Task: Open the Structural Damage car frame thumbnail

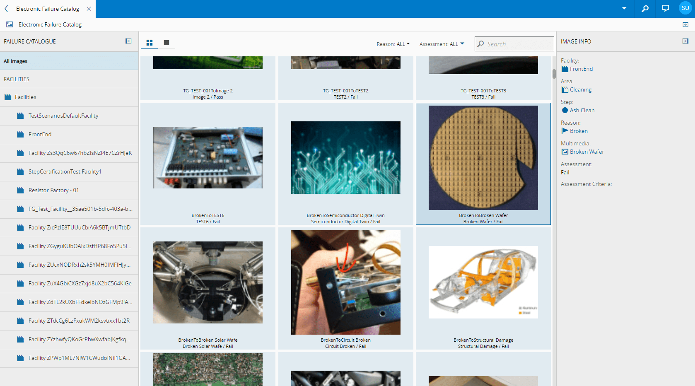Action: 483,282
